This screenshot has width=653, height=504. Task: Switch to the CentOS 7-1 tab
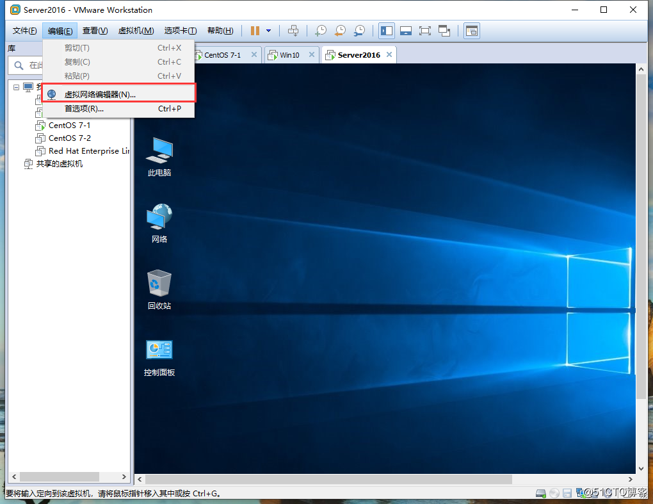pyautogui.click(x=222, y=55)
